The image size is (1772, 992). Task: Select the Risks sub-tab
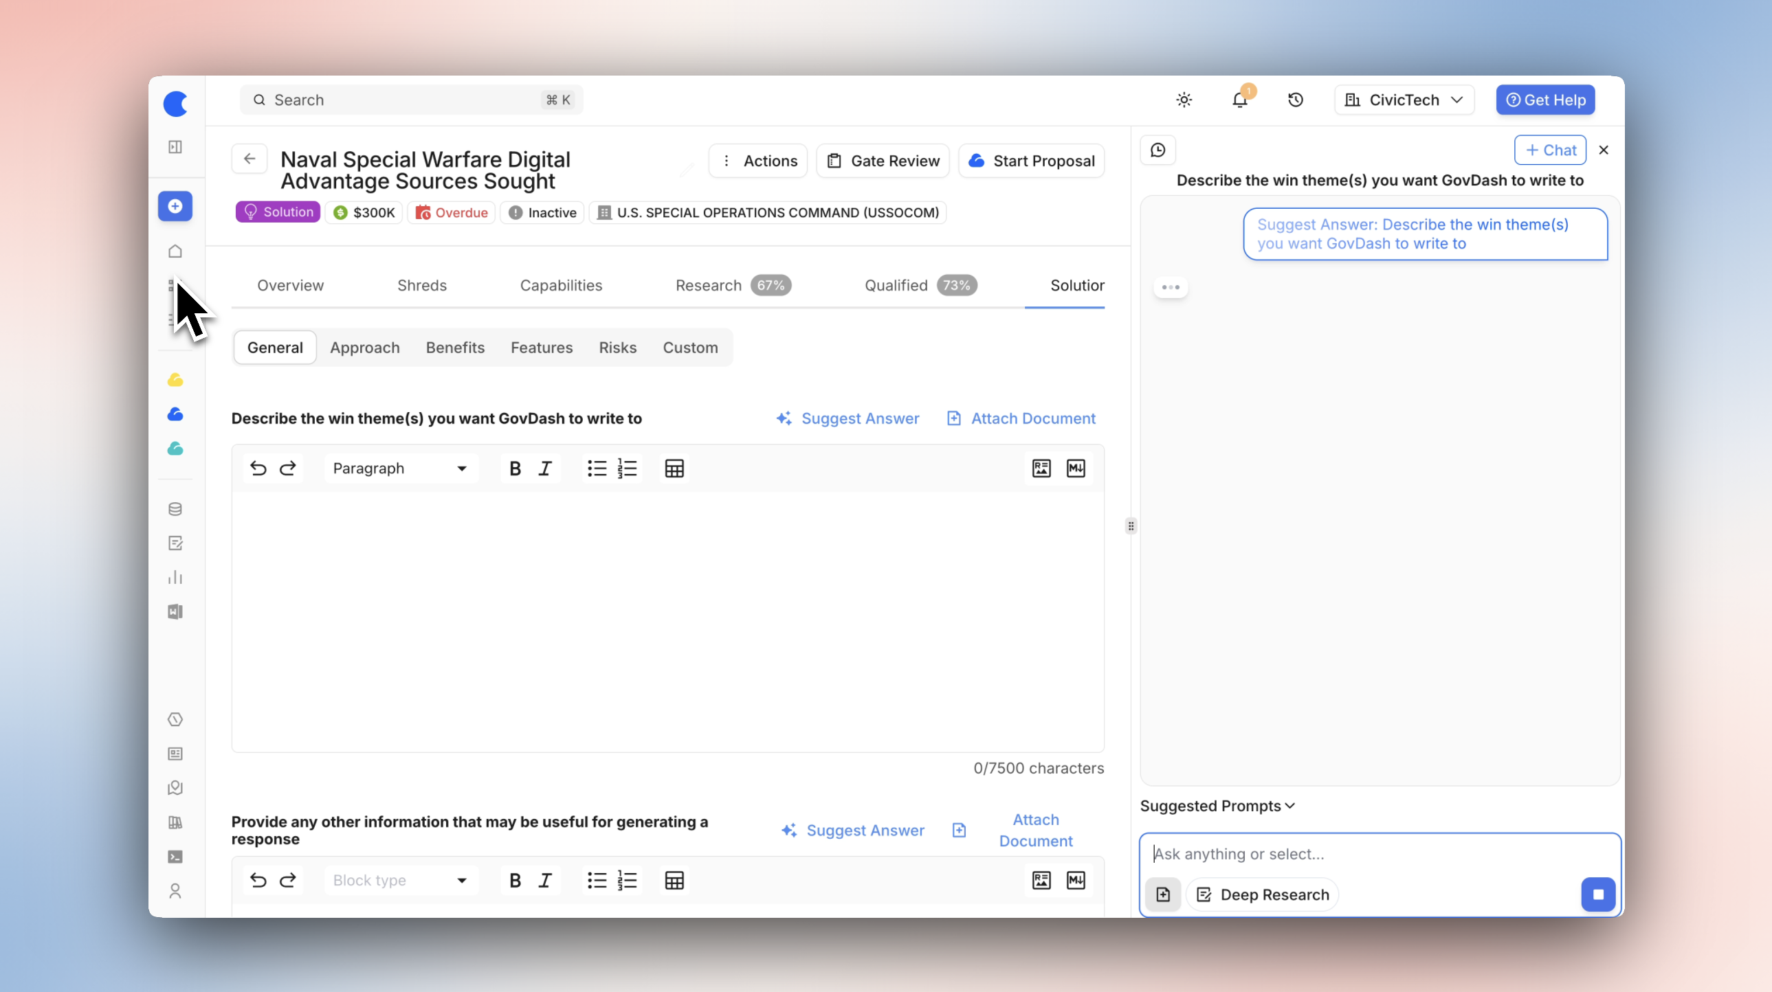pyautogui.click(x=617, y=348)
